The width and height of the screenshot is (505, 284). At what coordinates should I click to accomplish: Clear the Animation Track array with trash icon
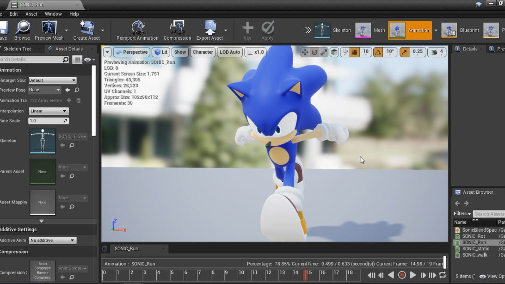[x=78, y=100]
